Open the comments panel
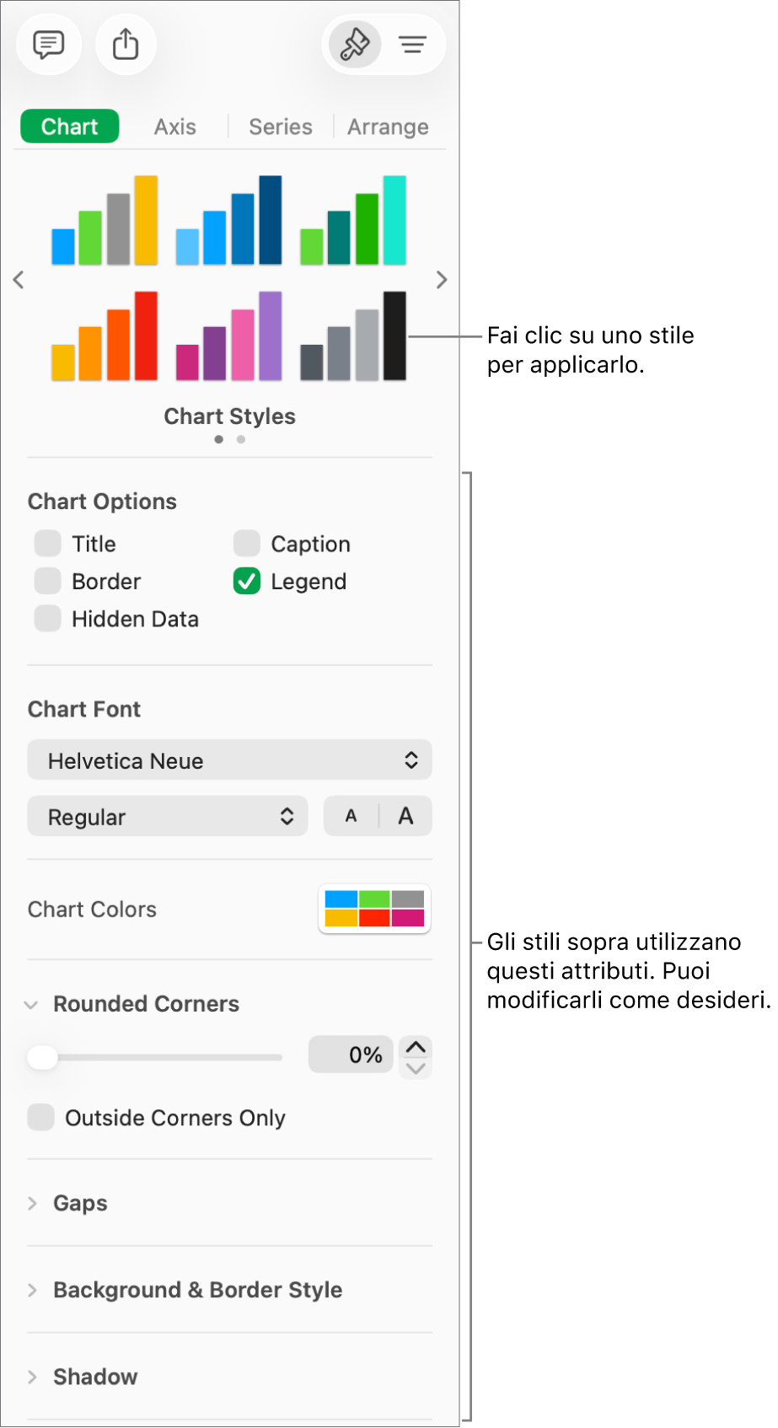Image resolution: width=778 pixels, height=1428 pixels. [x=48, y=44]
